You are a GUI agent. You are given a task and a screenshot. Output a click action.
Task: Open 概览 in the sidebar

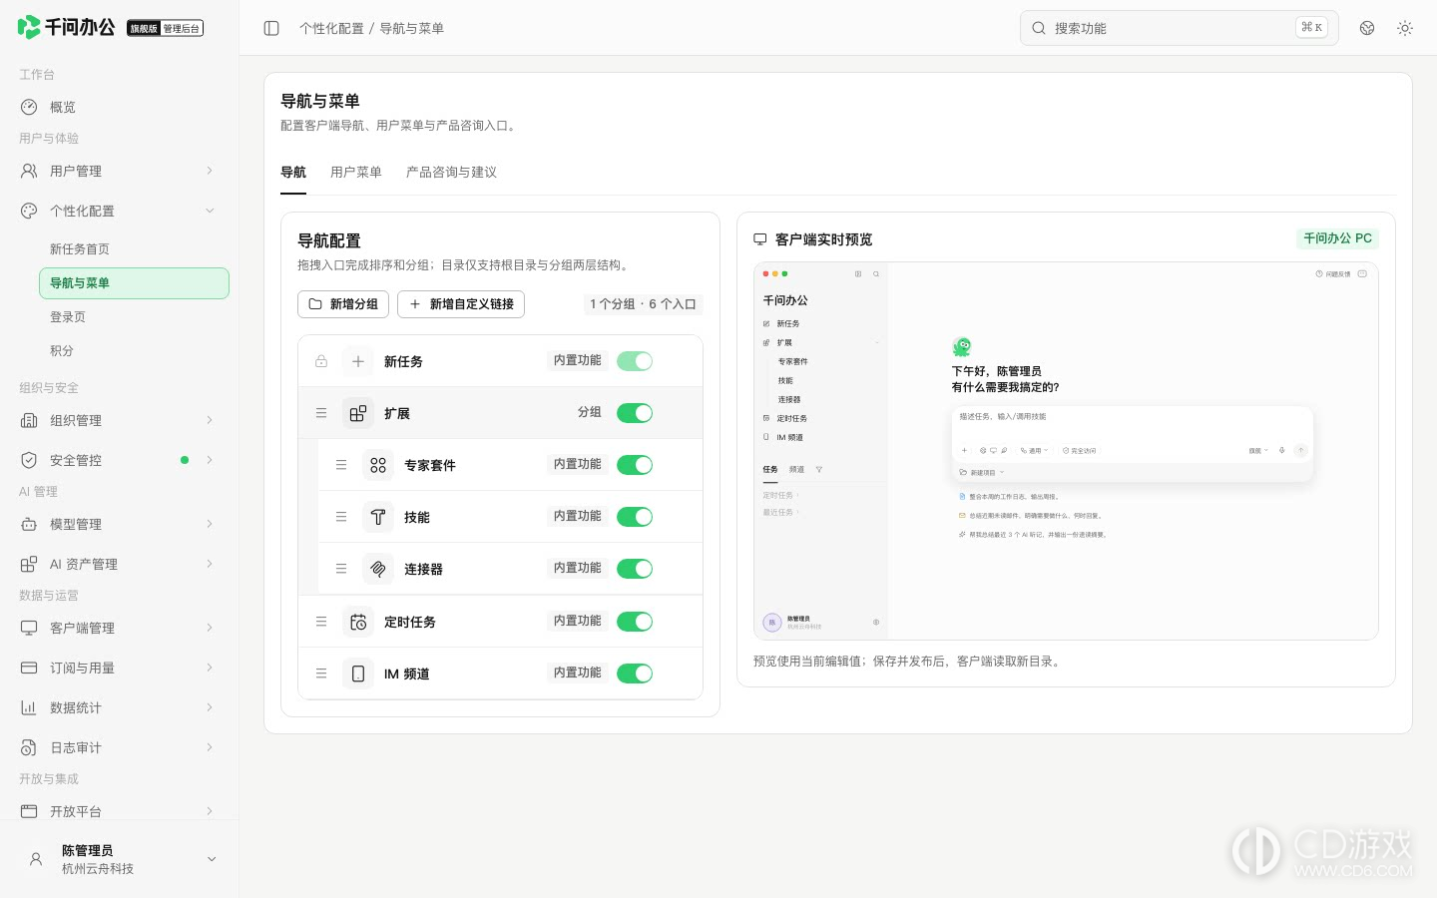click(x=119, y=107)
